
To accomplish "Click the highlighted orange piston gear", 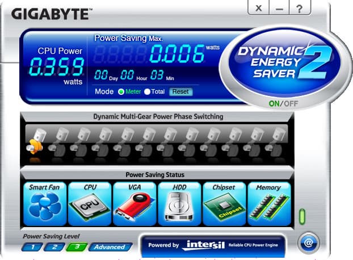I will [36, 142].
